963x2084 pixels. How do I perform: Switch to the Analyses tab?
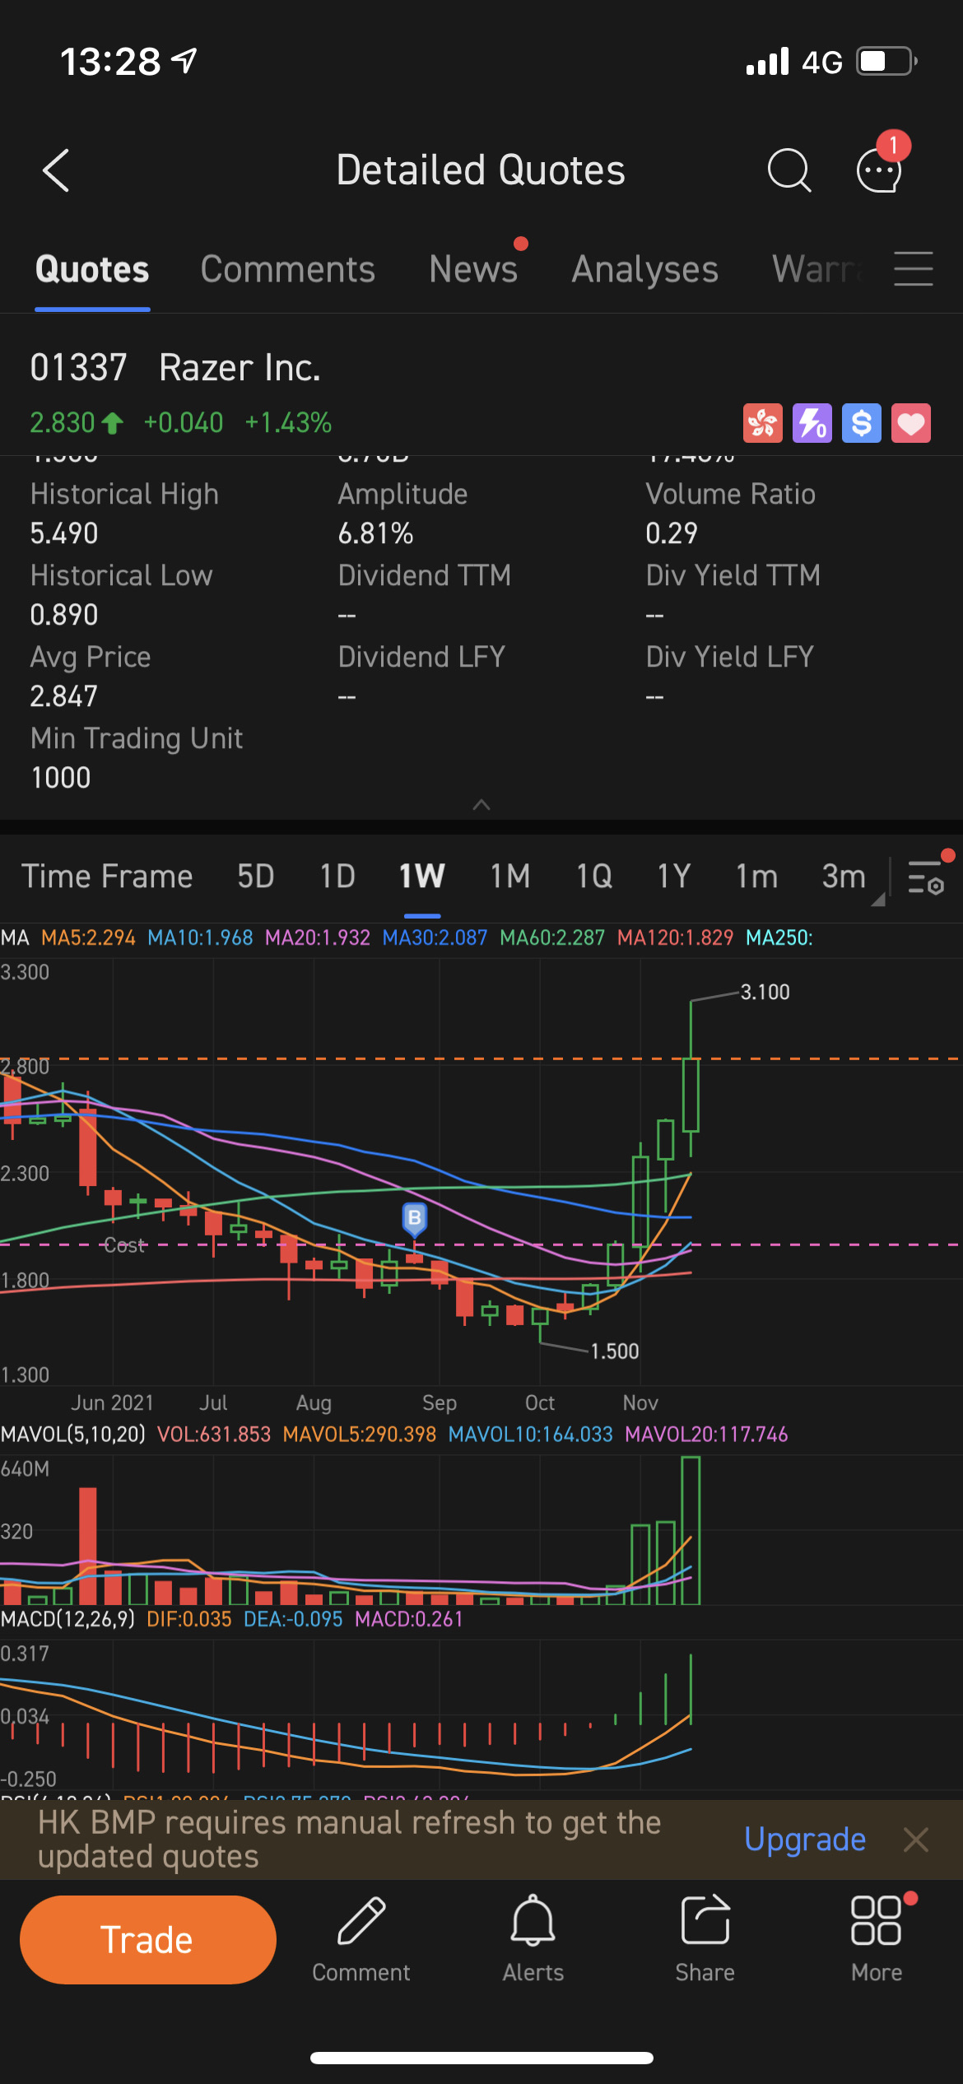(x=645, y=269)
